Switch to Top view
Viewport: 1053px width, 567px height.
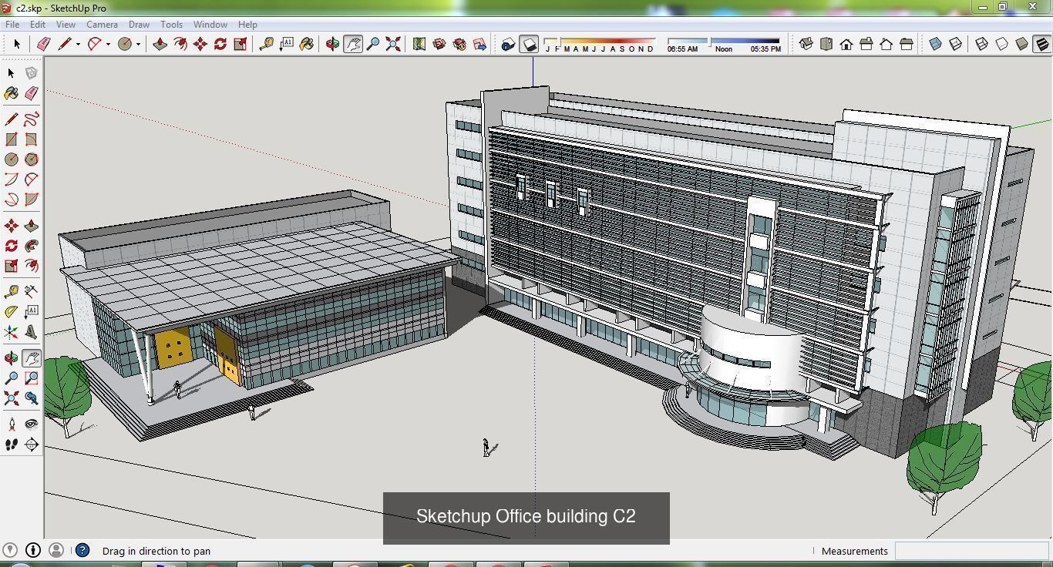coord(826,44)
